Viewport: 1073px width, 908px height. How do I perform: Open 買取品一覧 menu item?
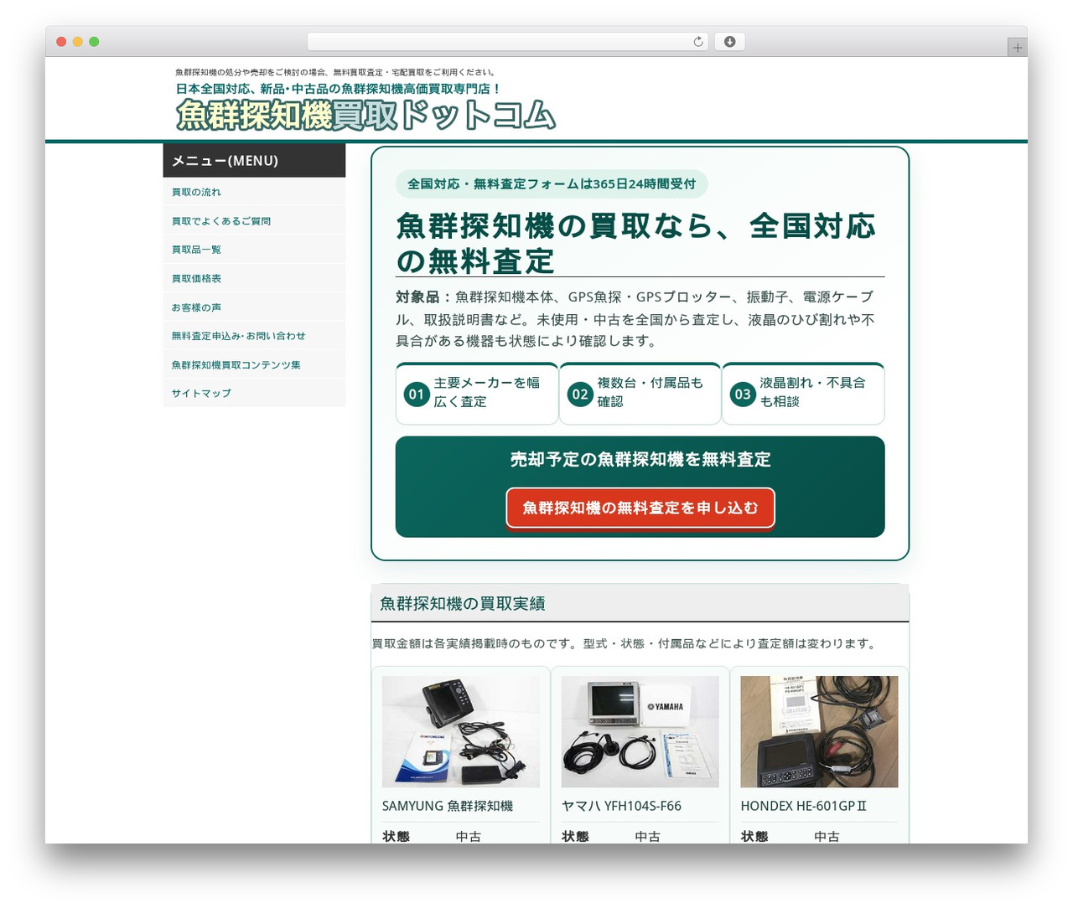pyautogui.click(x=254, y=250)
